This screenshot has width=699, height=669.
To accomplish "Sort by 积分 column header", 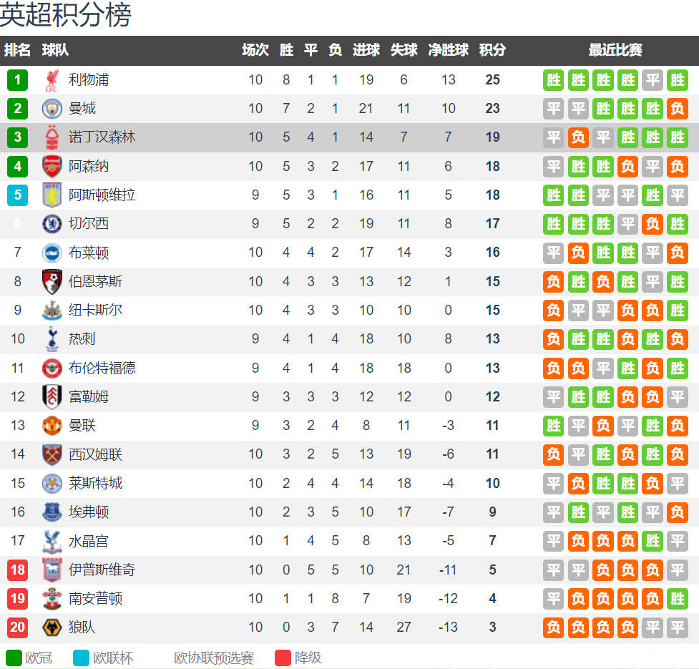I will click(492, 50).
